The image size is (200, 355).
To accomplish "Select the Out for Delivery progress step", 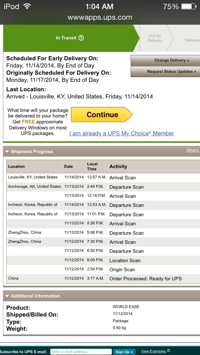I will point(155,38).
